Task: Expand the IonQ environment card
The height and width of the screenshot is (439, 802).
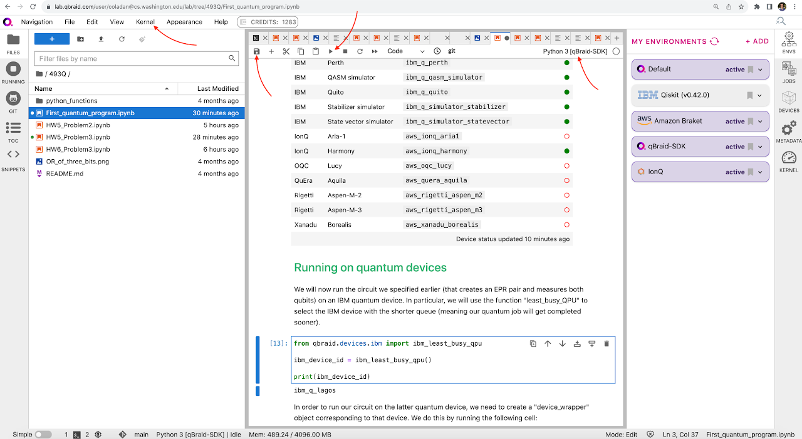Action: click(761, 172)
